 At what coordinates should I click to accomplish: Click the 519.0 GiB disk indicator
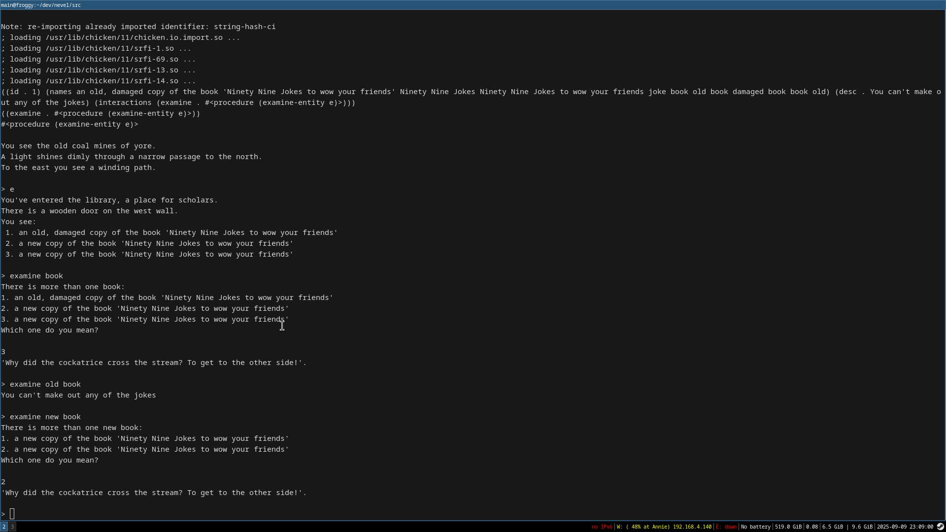click(x=788, y=527)
